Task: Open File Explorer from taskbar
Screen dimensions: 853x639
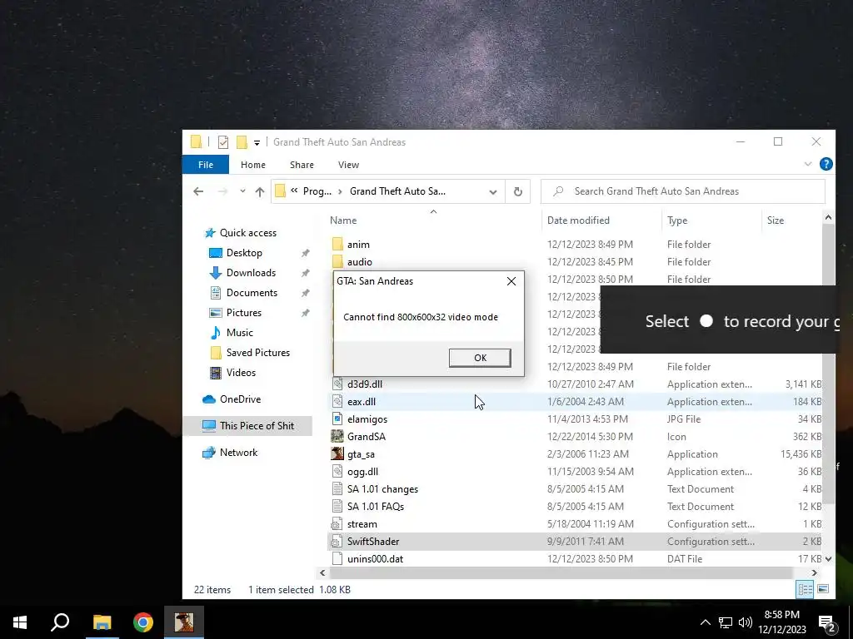Action: tap(102, 622)
